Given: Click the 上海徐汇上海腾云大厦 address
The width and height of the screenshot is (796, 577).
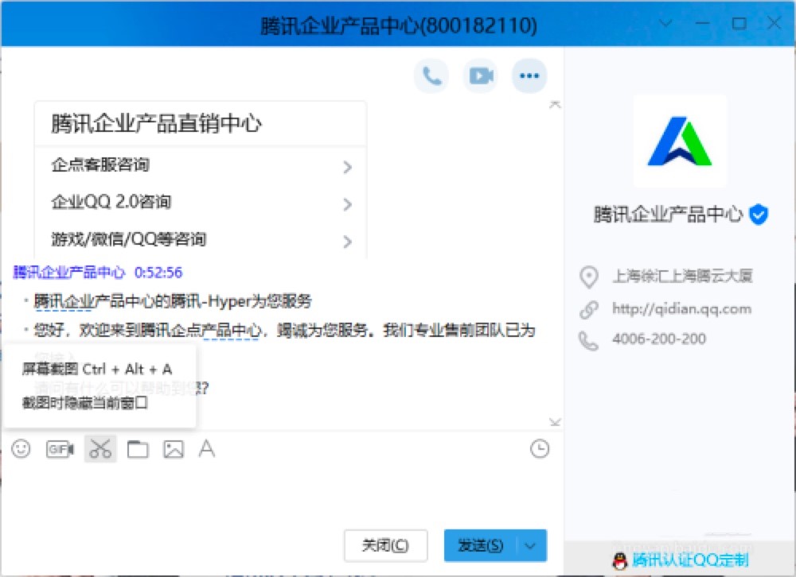Looking at the screenshot, I should [x=683, y=276].
